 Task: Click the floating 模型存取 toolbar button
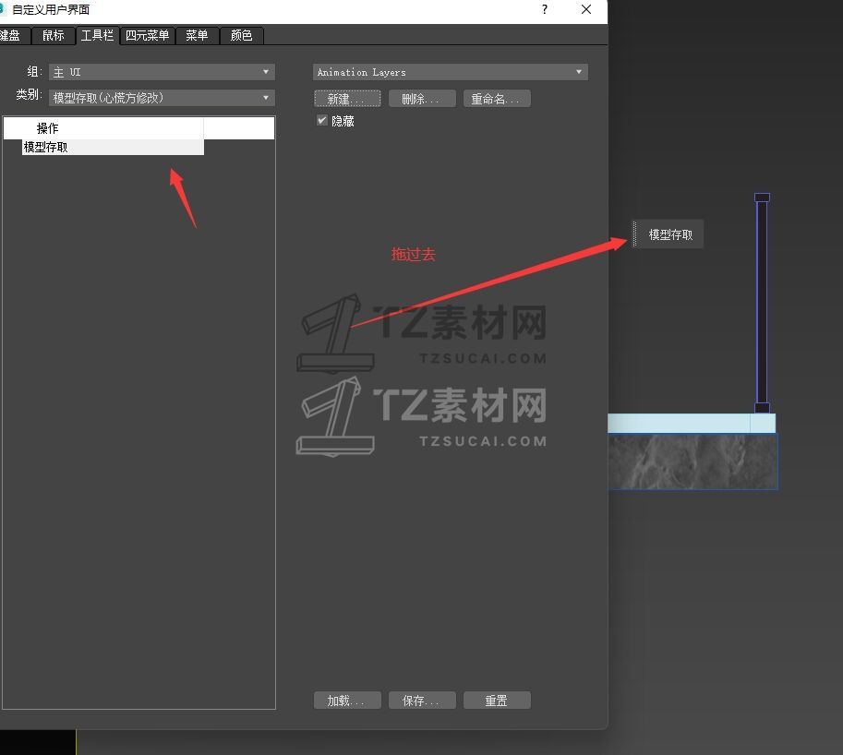(670, 234)
